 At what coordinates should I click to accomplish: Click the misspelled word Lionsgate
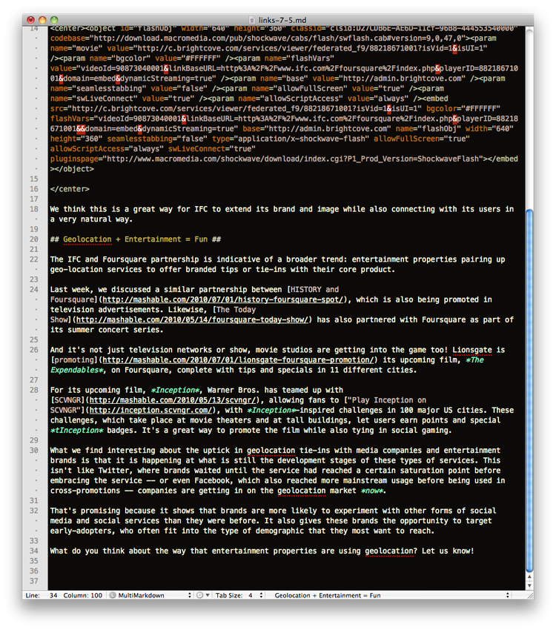point(472,350)
